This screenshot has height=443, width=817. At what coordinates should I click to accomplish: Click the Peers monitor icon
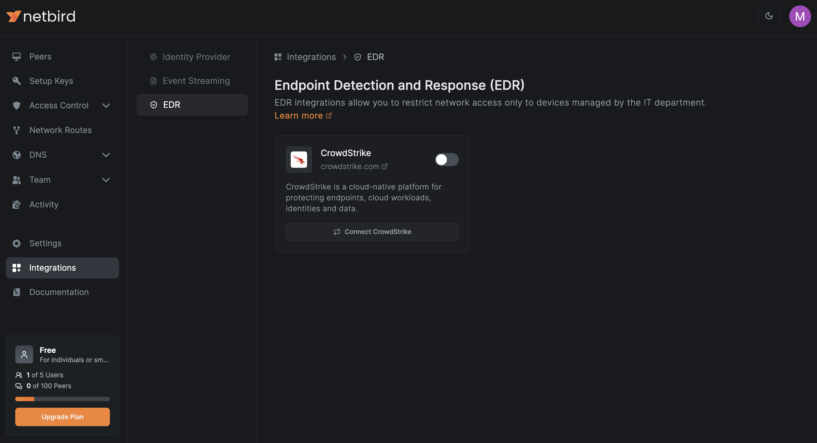tap(17, 56)
